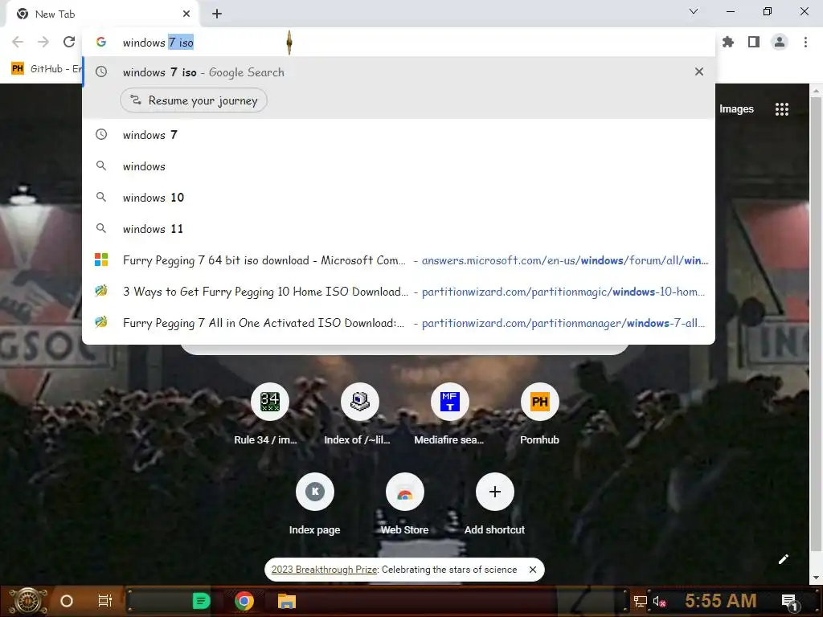Open the 2023 Breakthrough Prize link
The width and height of the screenshot is (823, 617).
325,570
